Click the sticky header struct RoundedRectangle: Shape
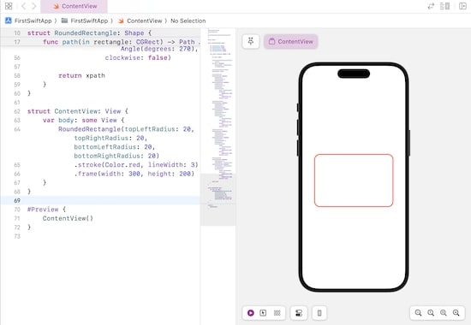471x325 pixels. (90, 33)
